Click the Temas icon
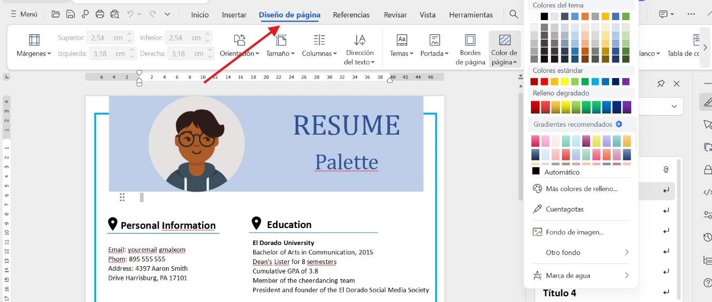The width and height of the screenshot is (712, 302). (x=402, y=40)
